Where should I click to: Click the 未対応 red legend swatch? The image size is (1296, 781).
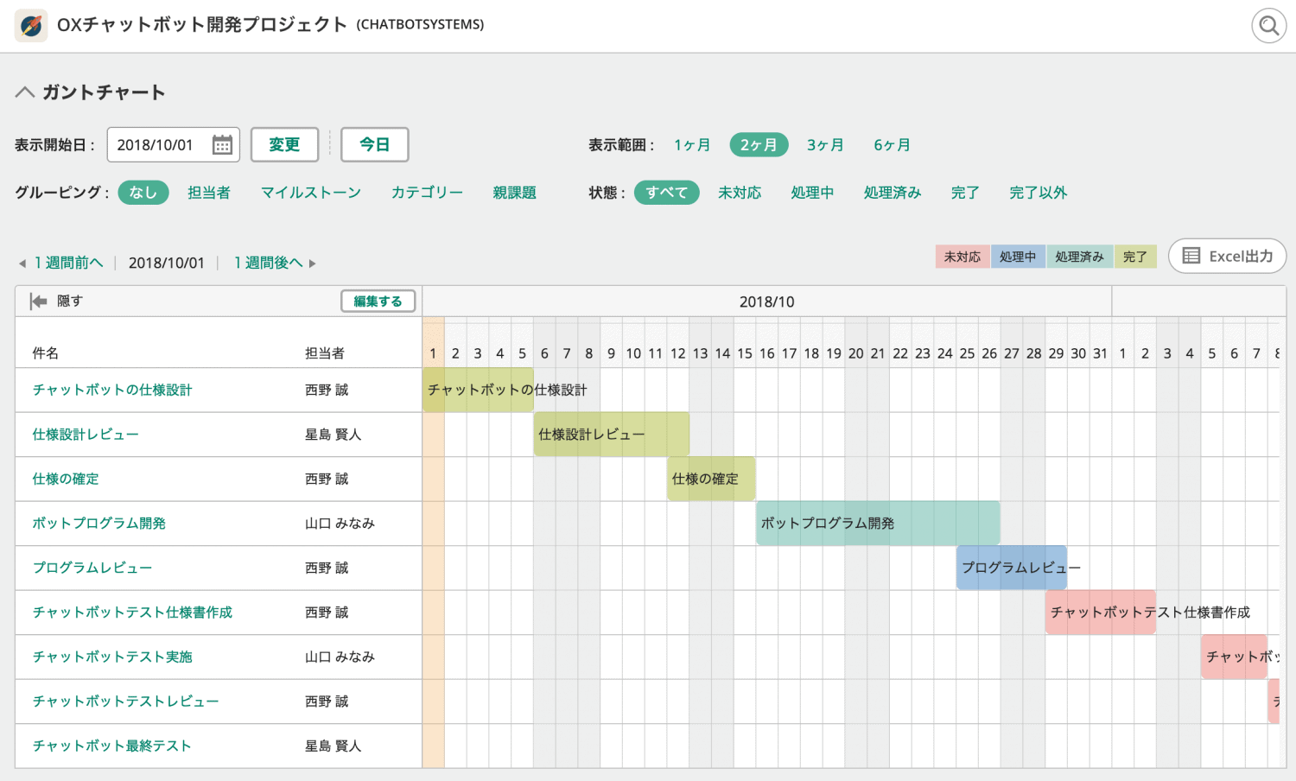coord(962,257)
